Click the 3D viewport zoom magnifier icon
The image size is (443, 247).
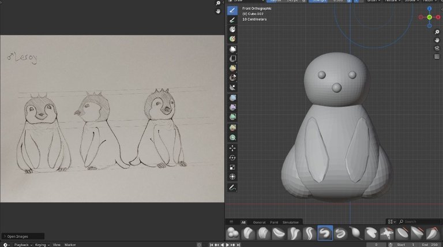(437, 32)
